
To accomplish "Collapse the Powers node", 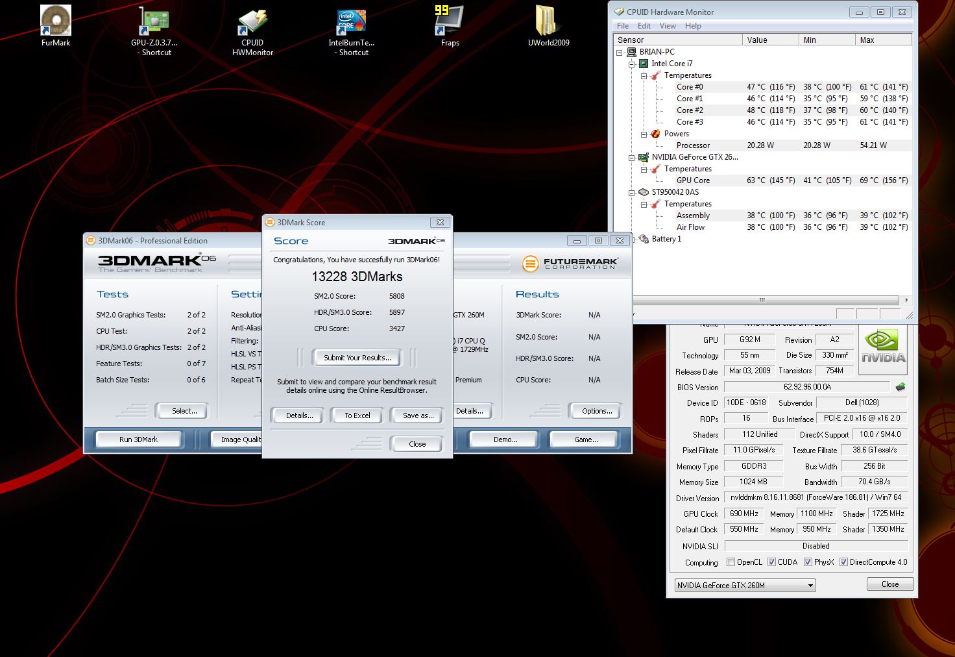I will pyautogui.click(x=644, y=134).
